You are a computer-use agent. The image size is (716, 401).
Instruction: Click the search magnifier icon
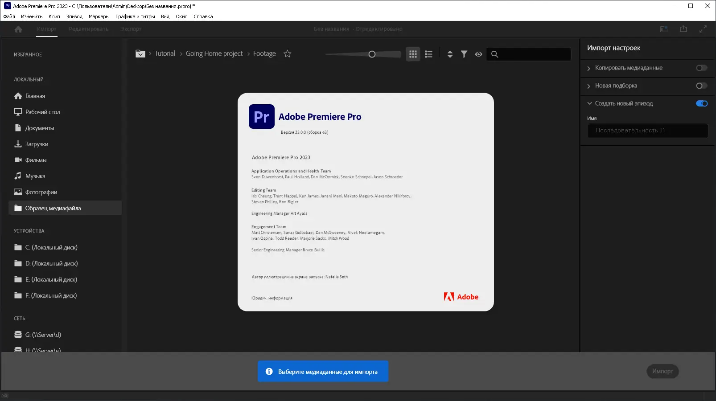point(494,54)
